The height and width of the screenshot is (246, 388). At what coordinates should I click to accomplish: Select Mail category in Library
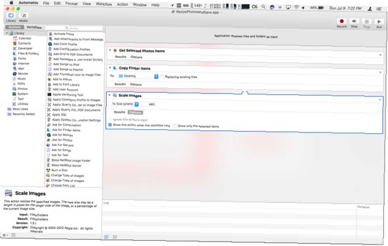(x=21, y=69)
